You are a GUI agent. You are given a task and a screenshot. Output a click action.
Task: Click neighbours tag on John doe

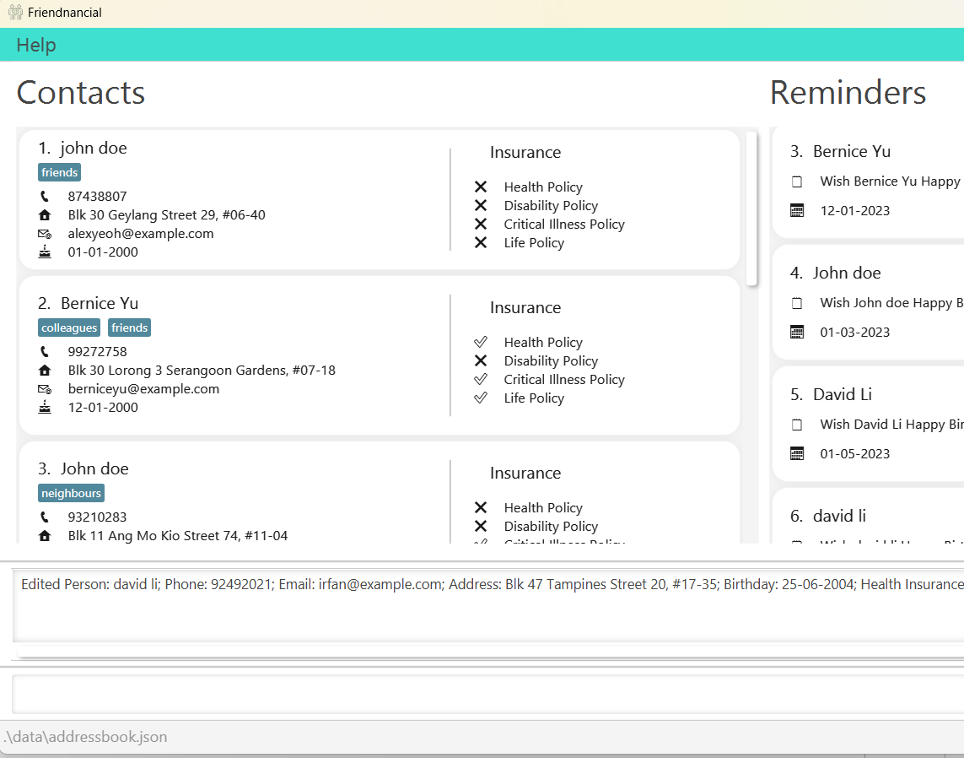point(71,494)
